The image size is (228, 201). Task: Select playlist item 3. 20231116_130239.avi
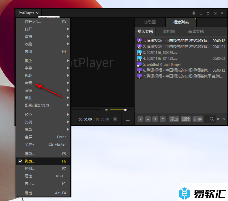tap(181, 53)
